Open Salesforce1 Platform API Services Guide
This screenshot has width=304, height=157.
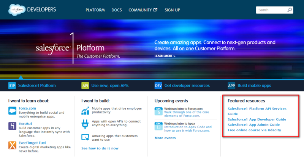[257, 111]
